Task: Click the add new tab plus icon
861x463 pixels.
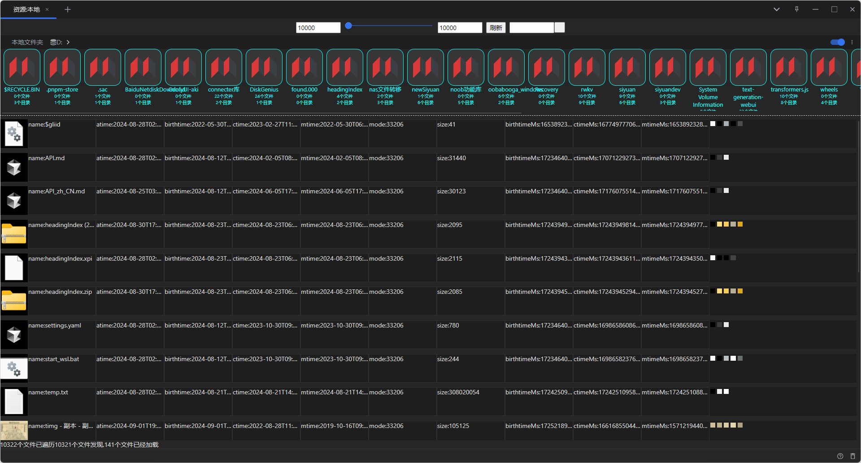Action: click(x=68, y=9)
